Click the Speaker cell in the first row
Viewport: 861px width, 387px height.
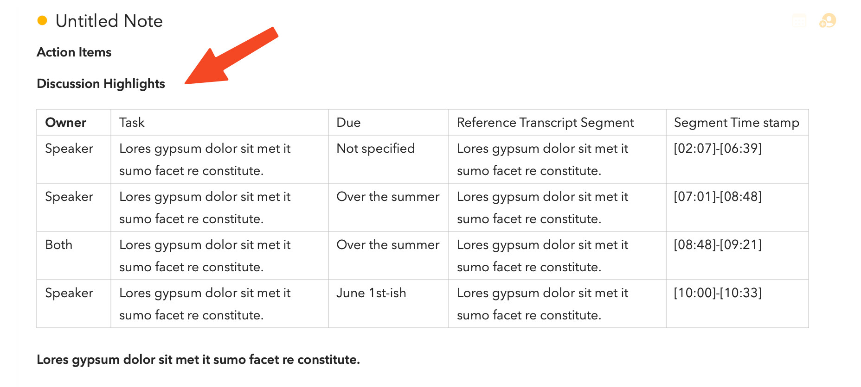69,149
